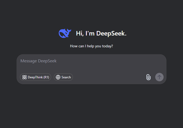Attach a file with the paperclip icon
This screenshot has height=128, width=183.
(148, 77)
